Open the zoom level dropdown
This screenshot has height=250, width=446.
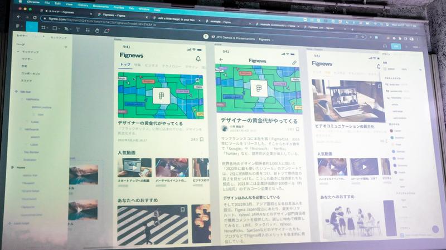pos(415,47)
